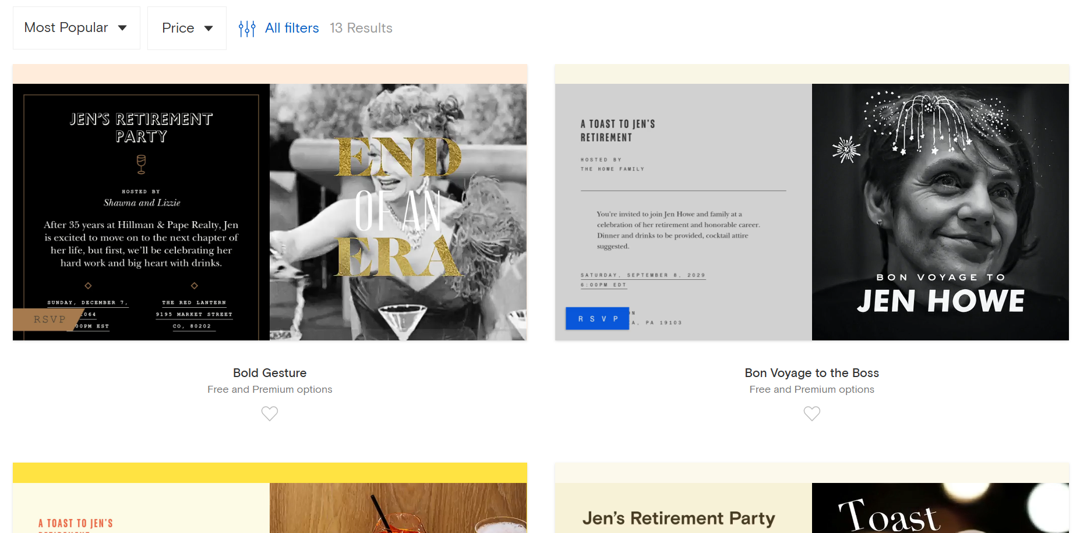Favorite Bon Voyage to the Boss with heart icon
The width and height of the screenshot is (1087, 533).
point(811,413)
